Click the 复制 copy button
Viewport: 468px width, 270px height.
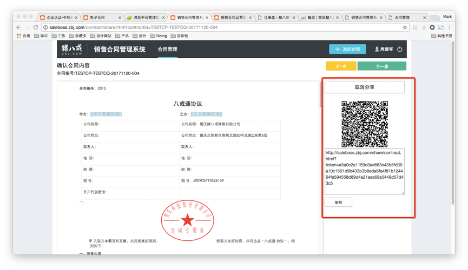pos(338,202)
